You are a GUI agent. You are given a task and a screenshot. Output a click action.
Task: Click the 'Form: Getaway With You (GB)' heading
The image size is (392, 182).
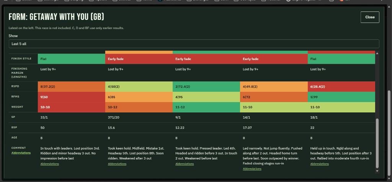click(x=56, y=17)
